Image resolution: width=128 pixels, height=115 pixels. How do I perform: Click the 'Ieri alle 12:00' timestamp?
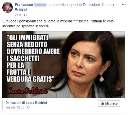[x=15, y=107]
